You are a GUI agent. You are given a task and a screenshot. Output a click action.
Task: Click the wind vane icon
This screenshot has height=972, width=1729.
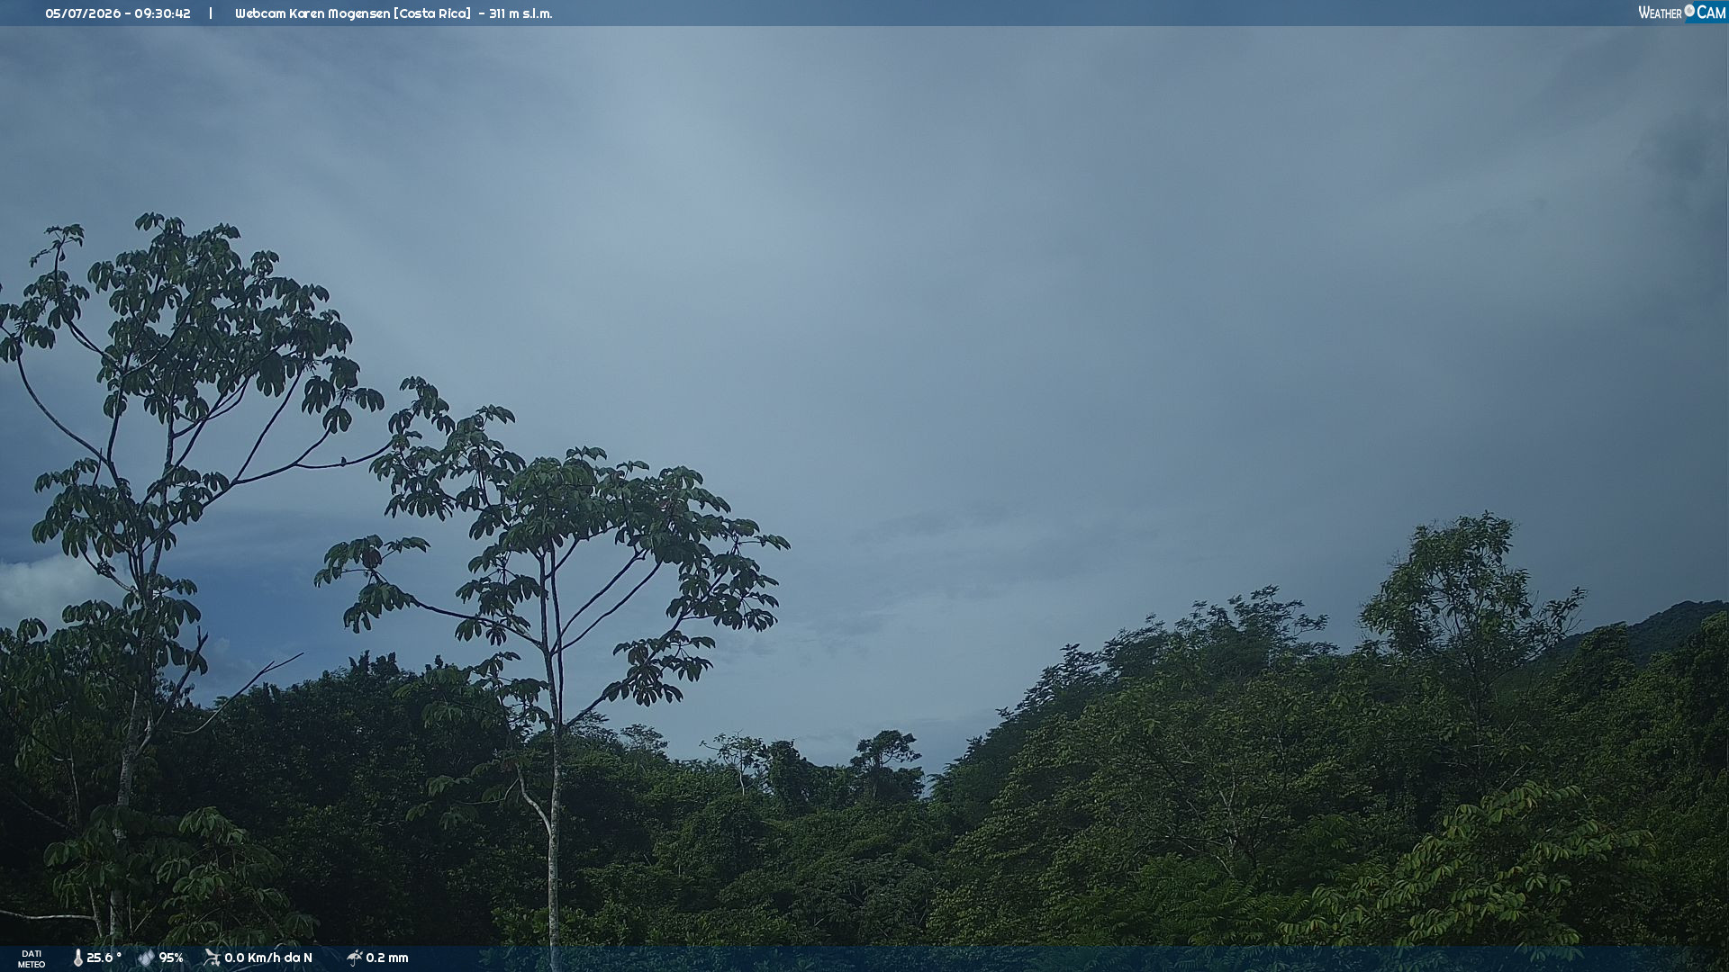click(212, 958)
